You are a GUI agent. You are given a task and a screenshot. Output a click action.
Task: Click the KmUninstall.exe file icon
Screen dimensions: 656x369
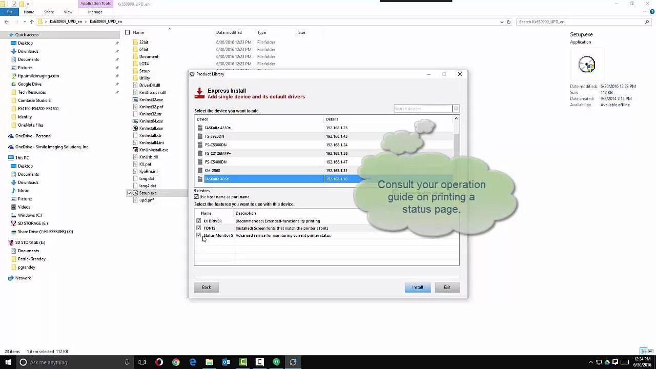pyautogui.click(x=135, y=150)
